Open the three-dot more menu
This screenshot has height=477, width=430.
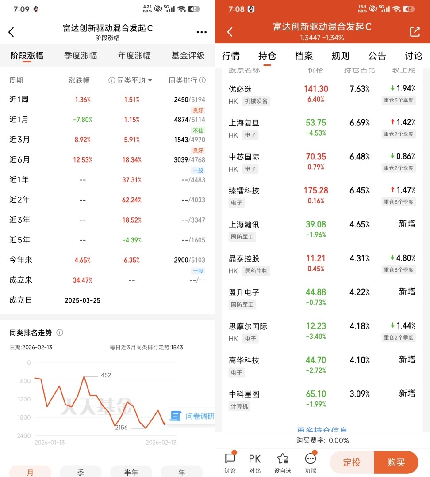201,32
